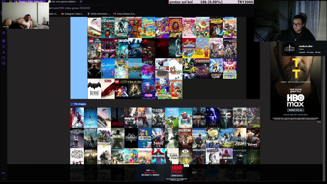Select the Xenoblade Chronicles X cover

[x=121, y=28]
